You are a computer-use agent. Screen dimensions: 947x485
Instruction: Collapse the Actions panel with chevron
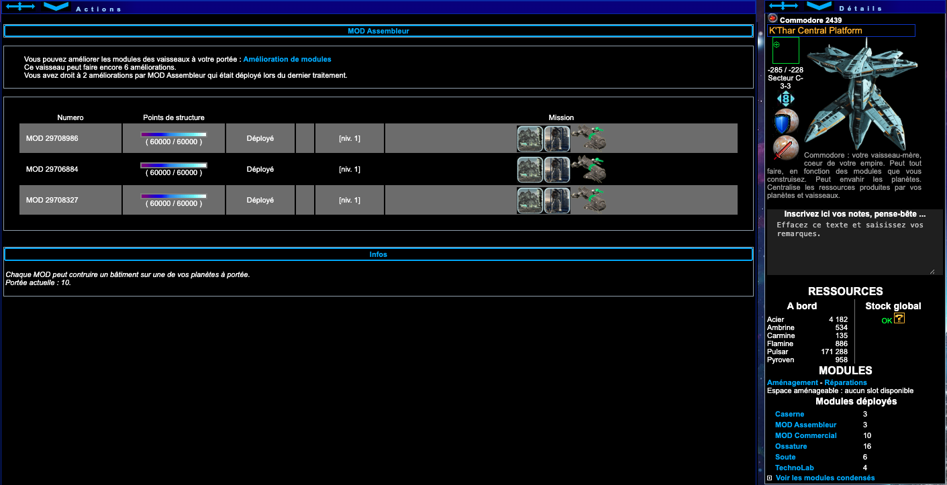[56, 6]
